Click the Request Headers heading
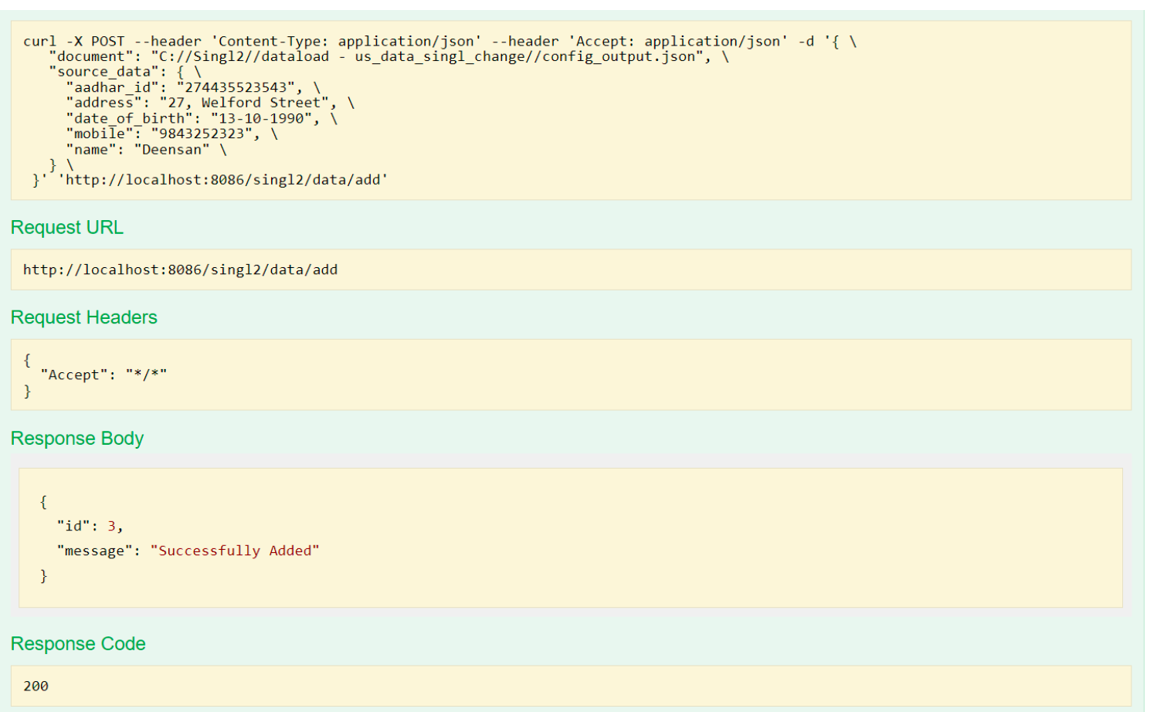This screenshot has width=1157, height=712. pos(83,317)
